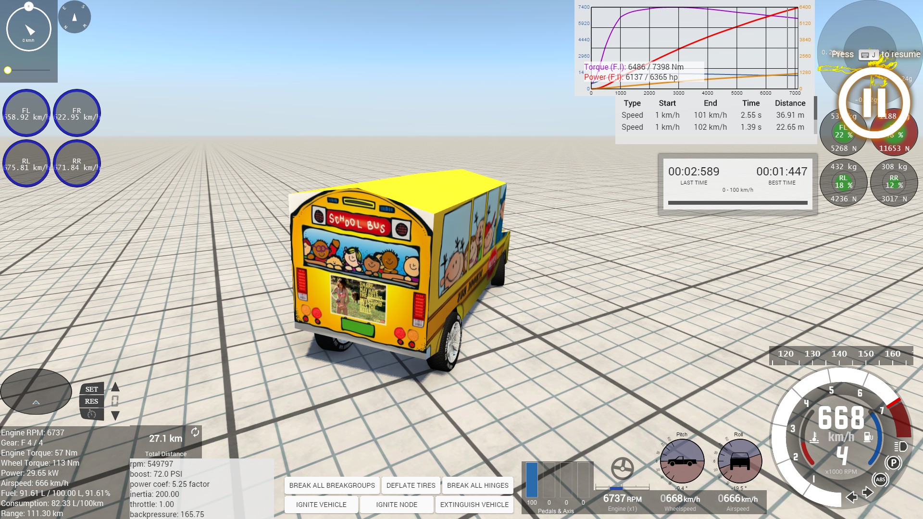The height and width of the screenshot is (519, 923).
Task: Click the compass widget
Action: tap(74, 17)
